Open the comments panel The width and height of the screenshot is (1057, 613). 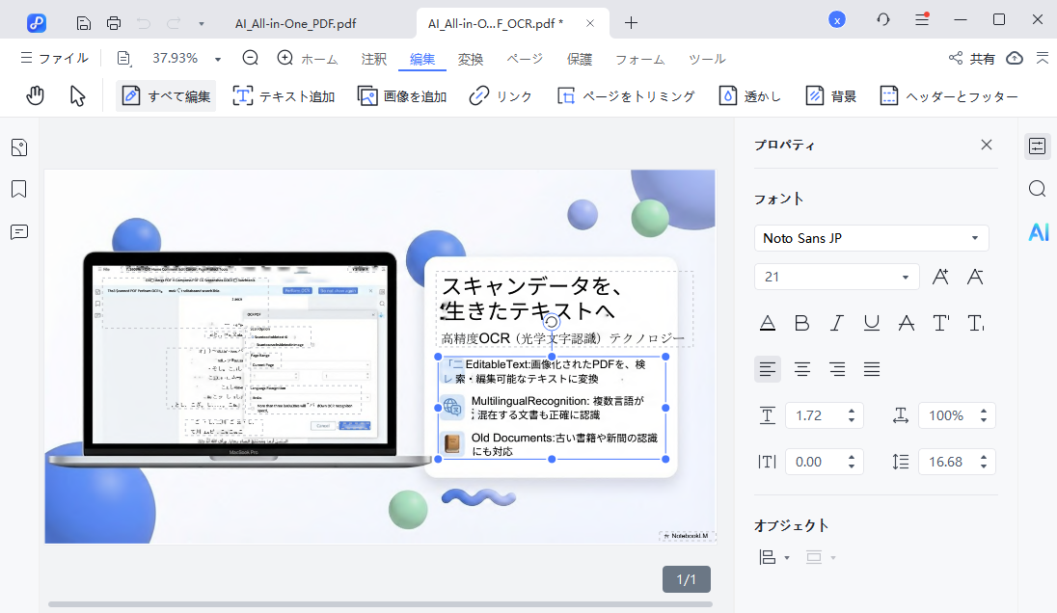pyautogui.click(x=19, y=231)
